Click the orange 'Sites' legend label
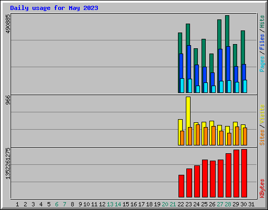268x210 pixels. 262,138
